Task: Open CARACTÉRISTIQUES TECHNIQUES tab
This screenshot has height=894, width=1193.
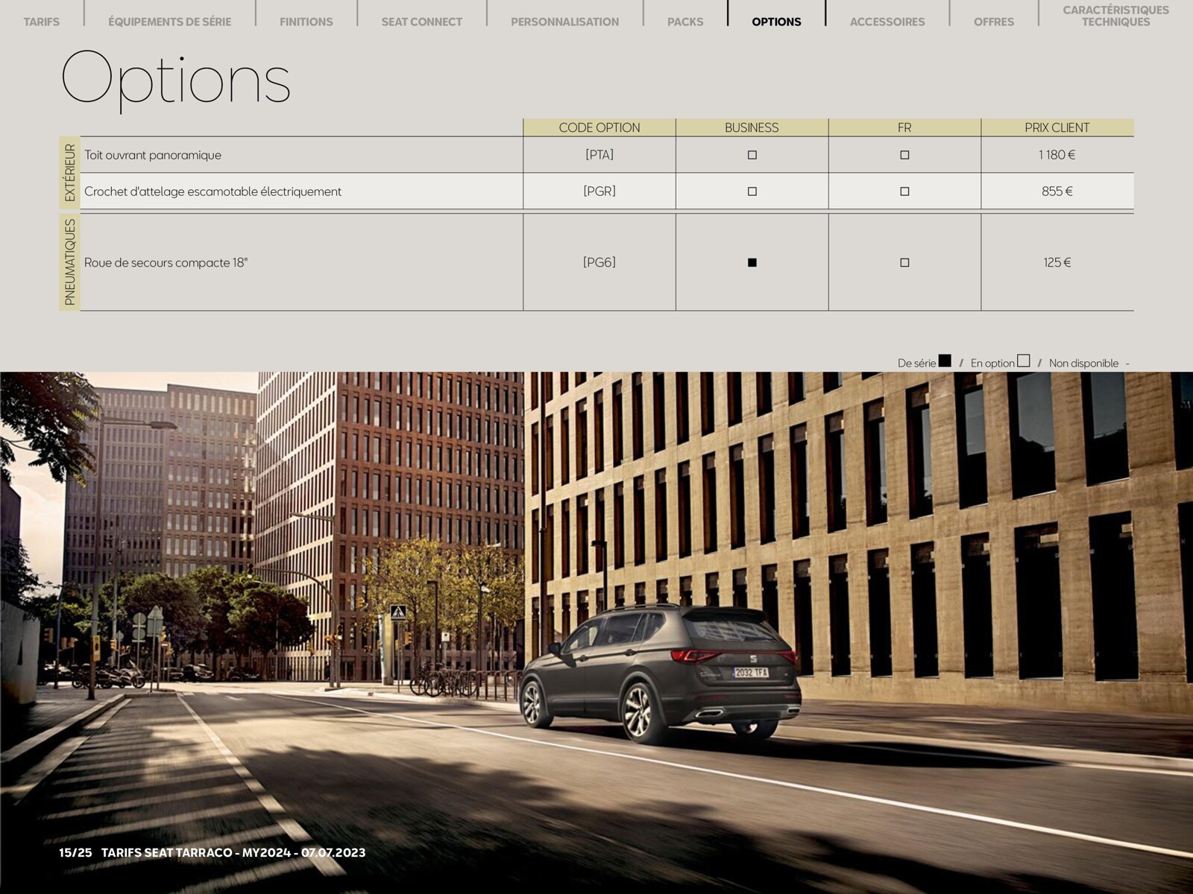Action: 1115,16
